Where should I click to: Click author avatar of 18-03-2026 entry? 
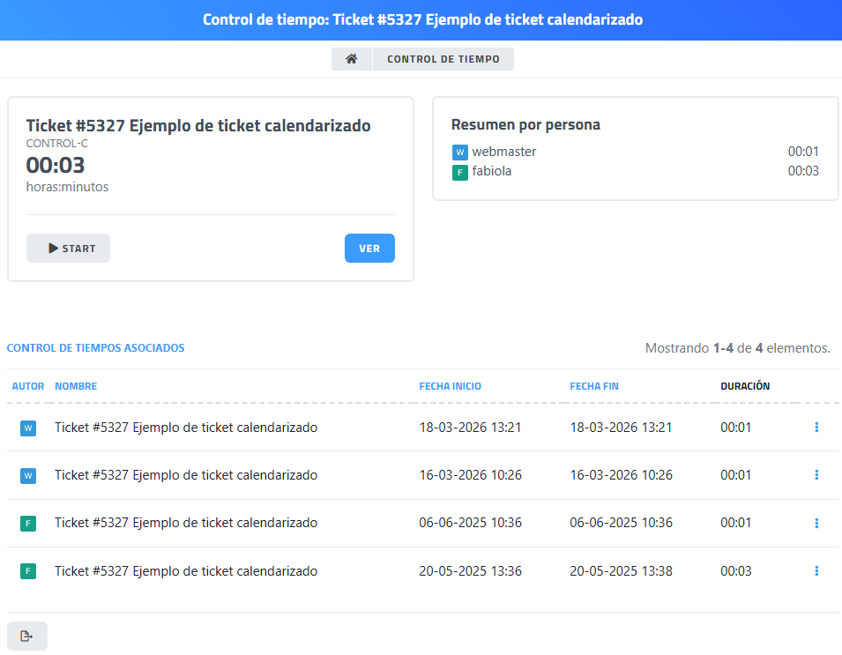[28, 428]
